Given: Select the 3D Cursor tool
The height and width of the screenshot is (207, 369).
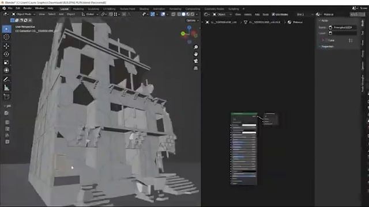Looking at the screenshot, I should coord(6,37).
